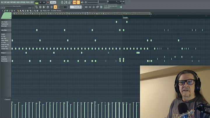210x118 pixels.
Task: Click the Shift button
Action: 86,7
